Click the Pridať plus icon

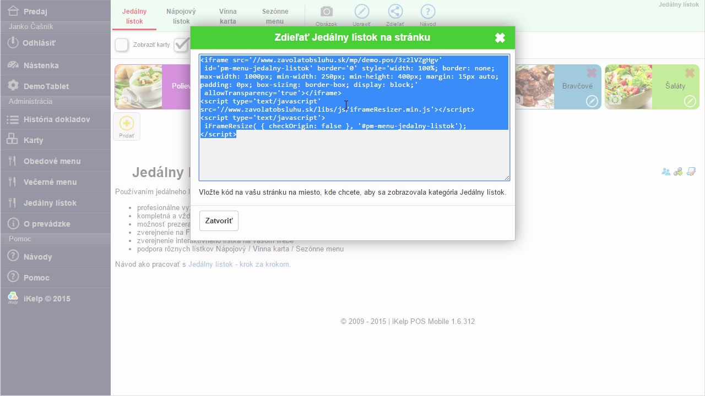coord(126,123)
